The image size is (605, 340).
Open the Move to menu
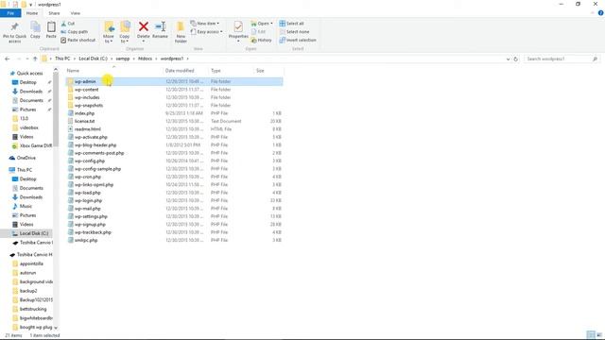point(109,32)
